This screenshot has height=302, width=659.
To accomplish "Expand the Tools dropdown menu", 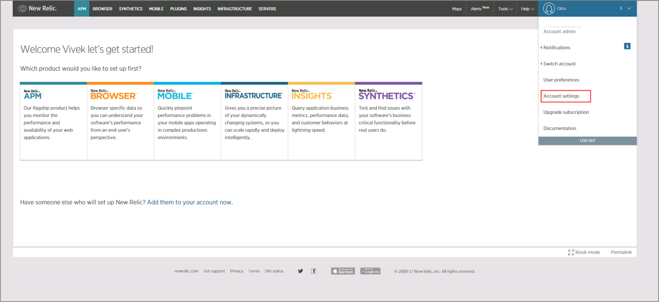I will pos(505,9).
